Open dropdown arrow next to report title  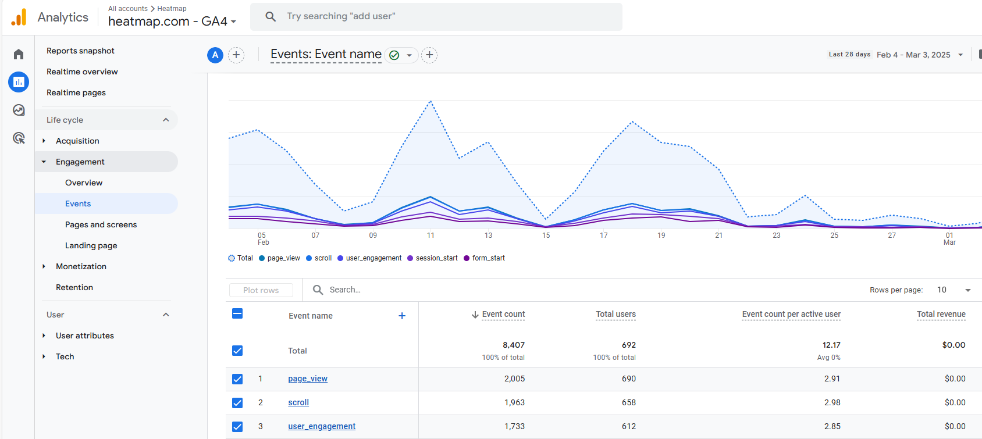pos(410,55)
